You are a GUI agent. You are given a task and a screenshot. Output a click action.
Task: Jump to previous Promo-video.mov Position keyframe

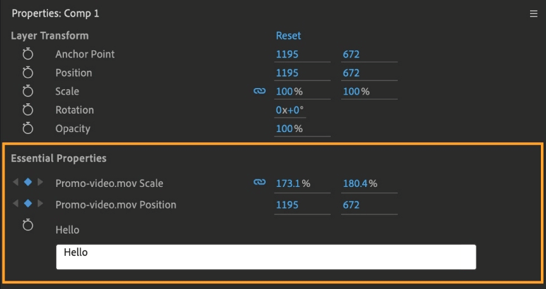coord(15,205)
